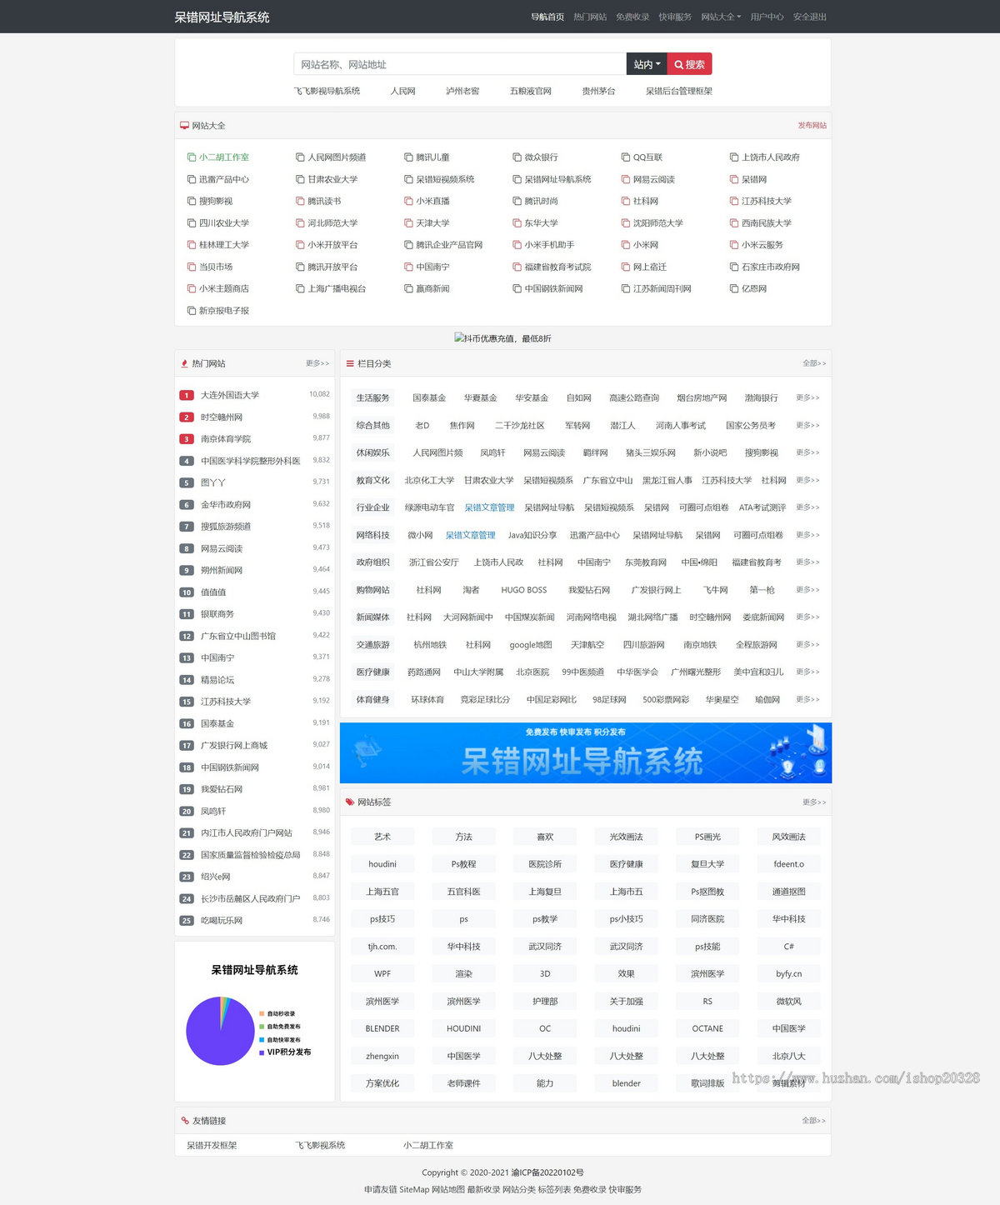
Task: Click the red icon left of 网易云阅读
Action: (626, 179)
